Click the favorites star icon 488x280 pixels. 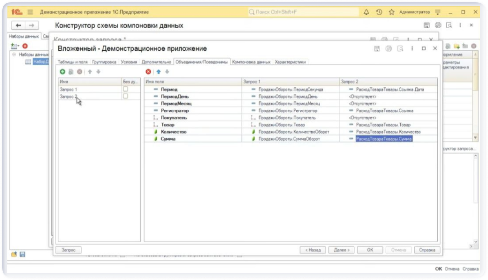pos(391,12)
